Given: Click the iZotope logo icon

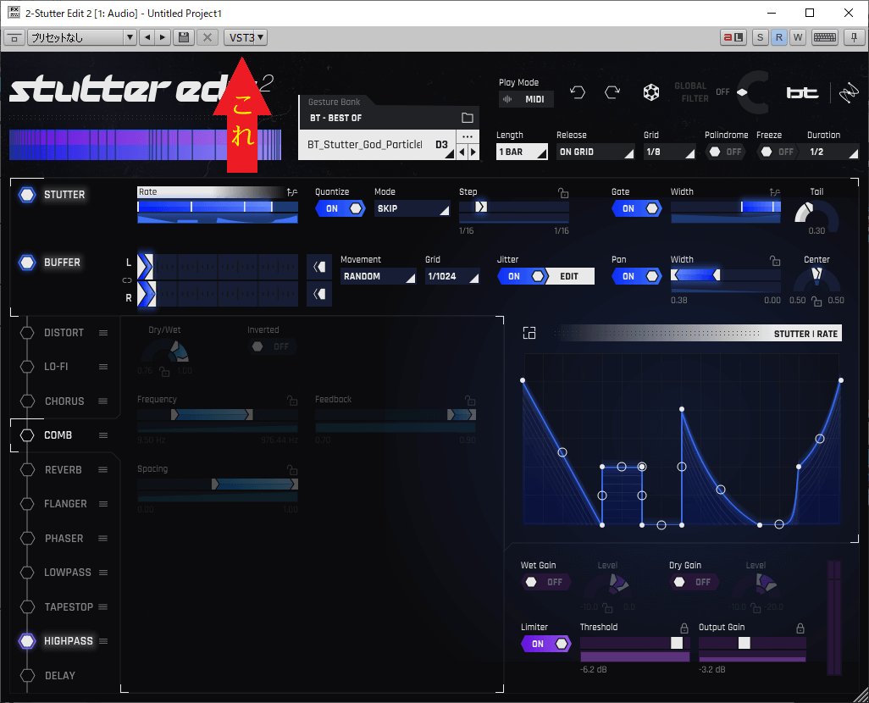Looking at the screenshot, I should (x=849, y=93).
